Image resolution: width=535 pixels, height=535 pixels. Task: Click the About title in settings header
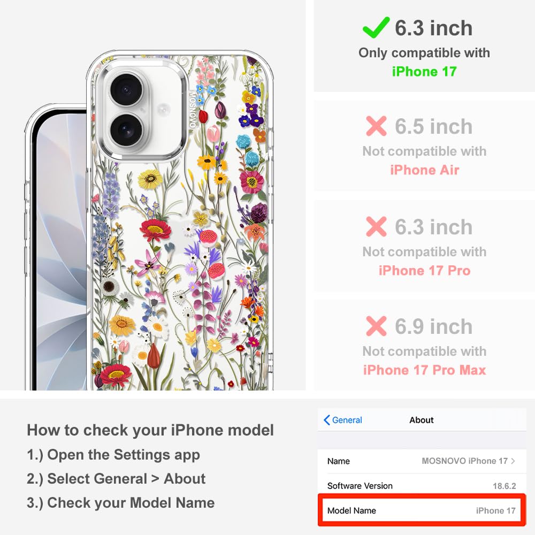click(422, 420)
